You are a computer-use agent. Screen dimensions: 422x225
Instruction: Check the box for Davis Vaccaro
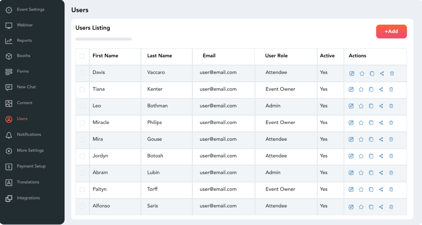[x=82, y=73]
